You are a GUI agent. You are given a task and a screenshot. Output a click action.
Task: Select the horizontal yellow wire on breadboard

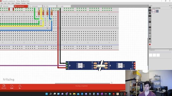21,26
